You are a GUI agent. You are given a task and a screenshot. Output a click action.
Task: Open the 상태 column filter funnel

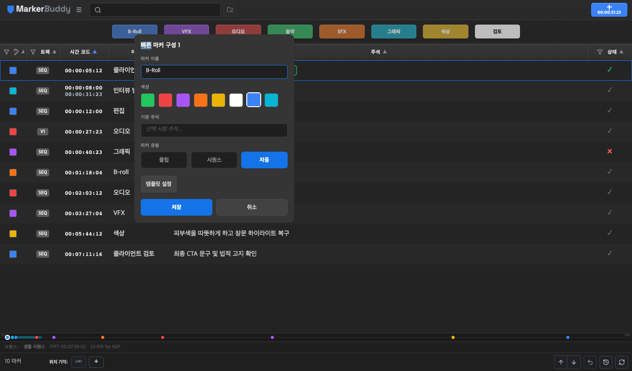click(x=600, y=52)
